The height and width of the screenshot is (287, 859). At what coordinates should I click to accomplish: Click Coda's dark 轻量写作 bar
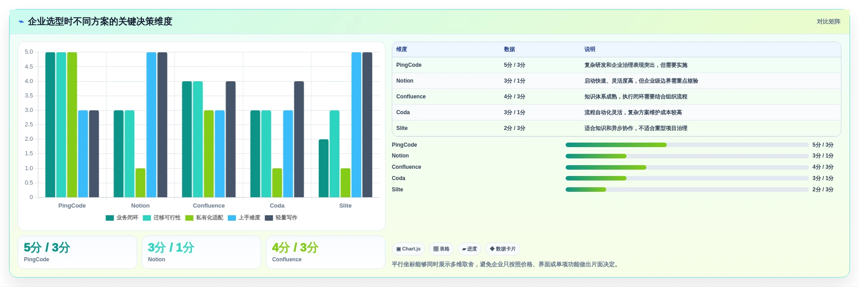[299, 139]
